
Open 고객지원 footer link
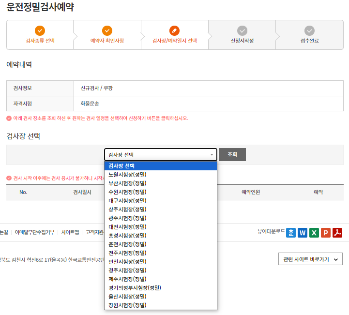[95, 232]
